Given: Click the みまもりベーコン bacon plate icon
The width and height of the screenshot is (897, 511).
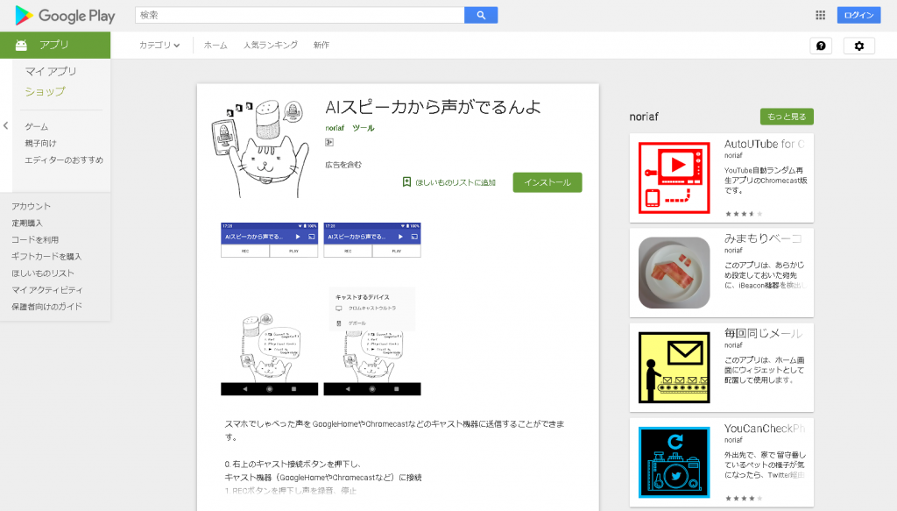Looking at the screenshot, I should [674, 273].
